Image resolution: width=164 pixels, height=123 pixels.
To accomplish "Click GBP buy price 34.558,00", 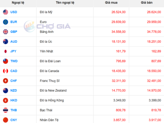I will click(119, 32).
